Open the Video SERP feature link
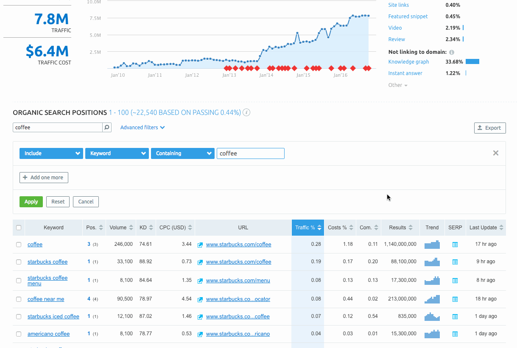The width and height of the screenshot is (517, 348). (395, 28)
